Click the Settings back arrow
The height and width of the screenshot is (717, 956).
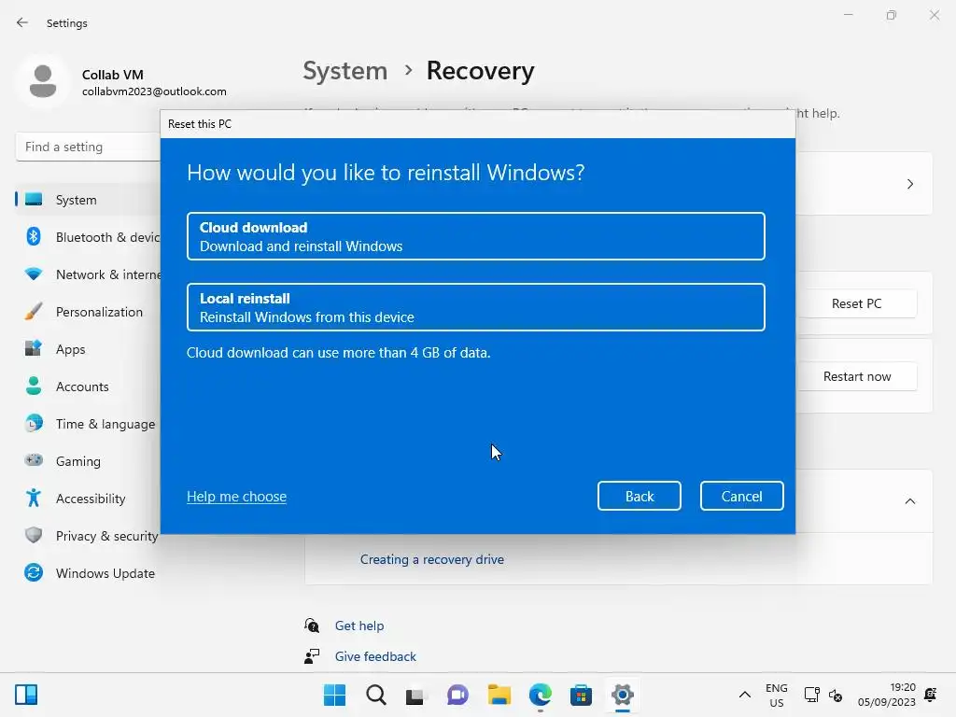pyautogui.click(x=22, y=22)
